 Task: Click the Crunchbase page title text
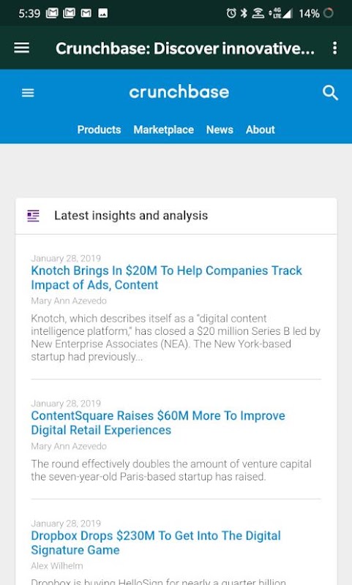(184, 48)
